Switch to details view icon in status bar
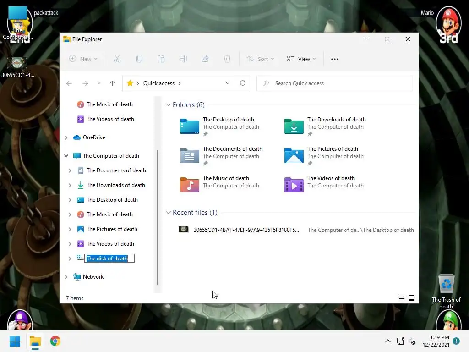 [402, 298]
